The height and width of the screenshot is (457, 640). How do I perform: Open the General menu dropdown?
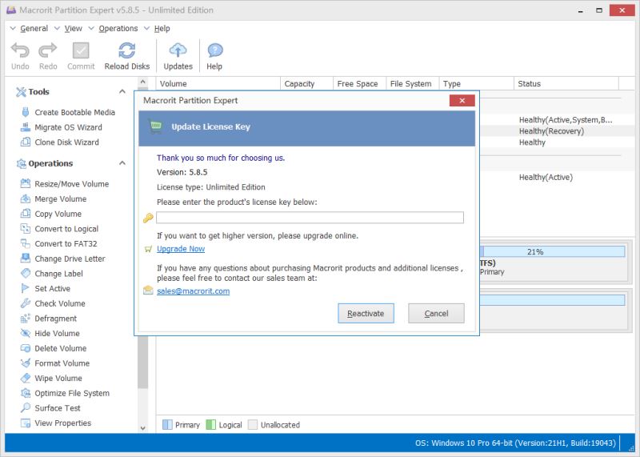(x=34, y=29)
